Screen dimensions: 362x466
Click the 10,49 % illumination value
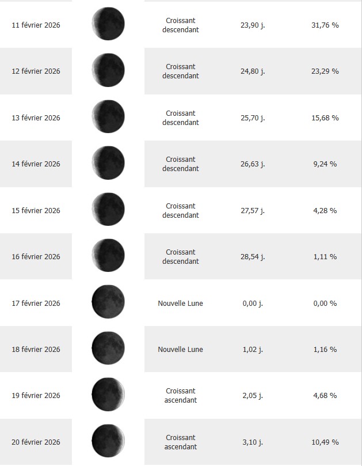coord(325,442)
